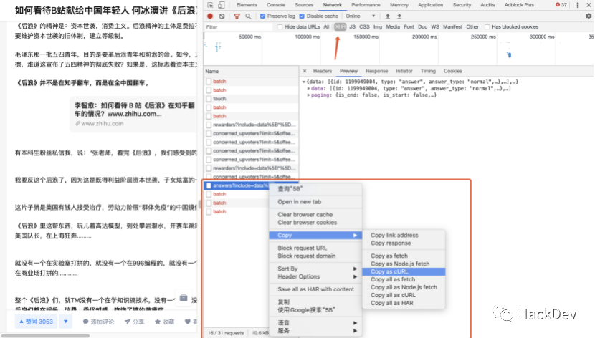Screen dimensions: 595x338
Task: Open the Sort By submenu
Action: pyautogui.click(x=315, y=269)
